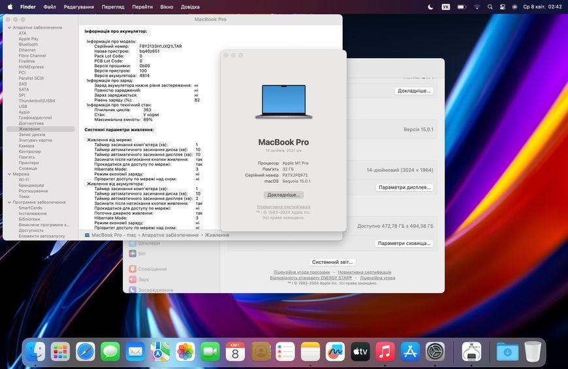Open Apple TV app in the Dock
Viewport: 568px width, 369px height.
click(x=360, y=351)
